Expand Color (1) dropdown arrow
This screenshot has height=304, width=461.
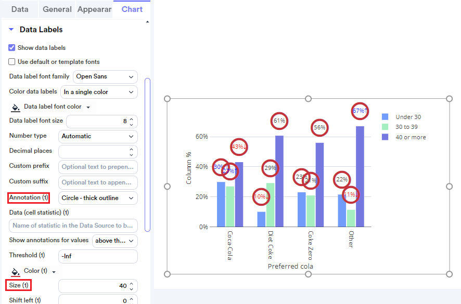(54, 272)
